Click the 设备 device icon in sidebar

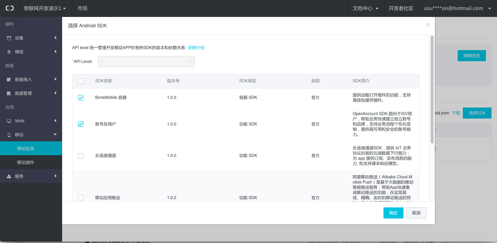coord(9,38)
